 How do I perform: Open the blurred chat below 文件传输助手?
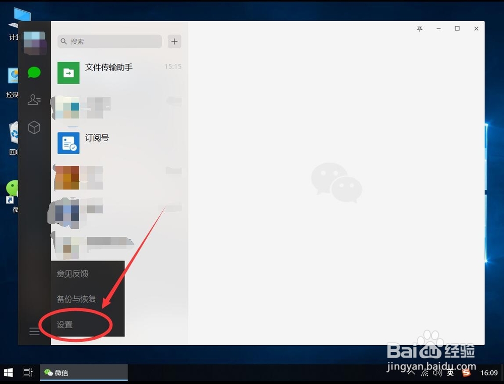(x=119, y=108)
